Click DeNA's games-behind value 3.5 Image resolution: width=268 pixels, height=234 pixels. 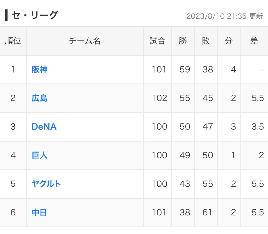point(258,127)
